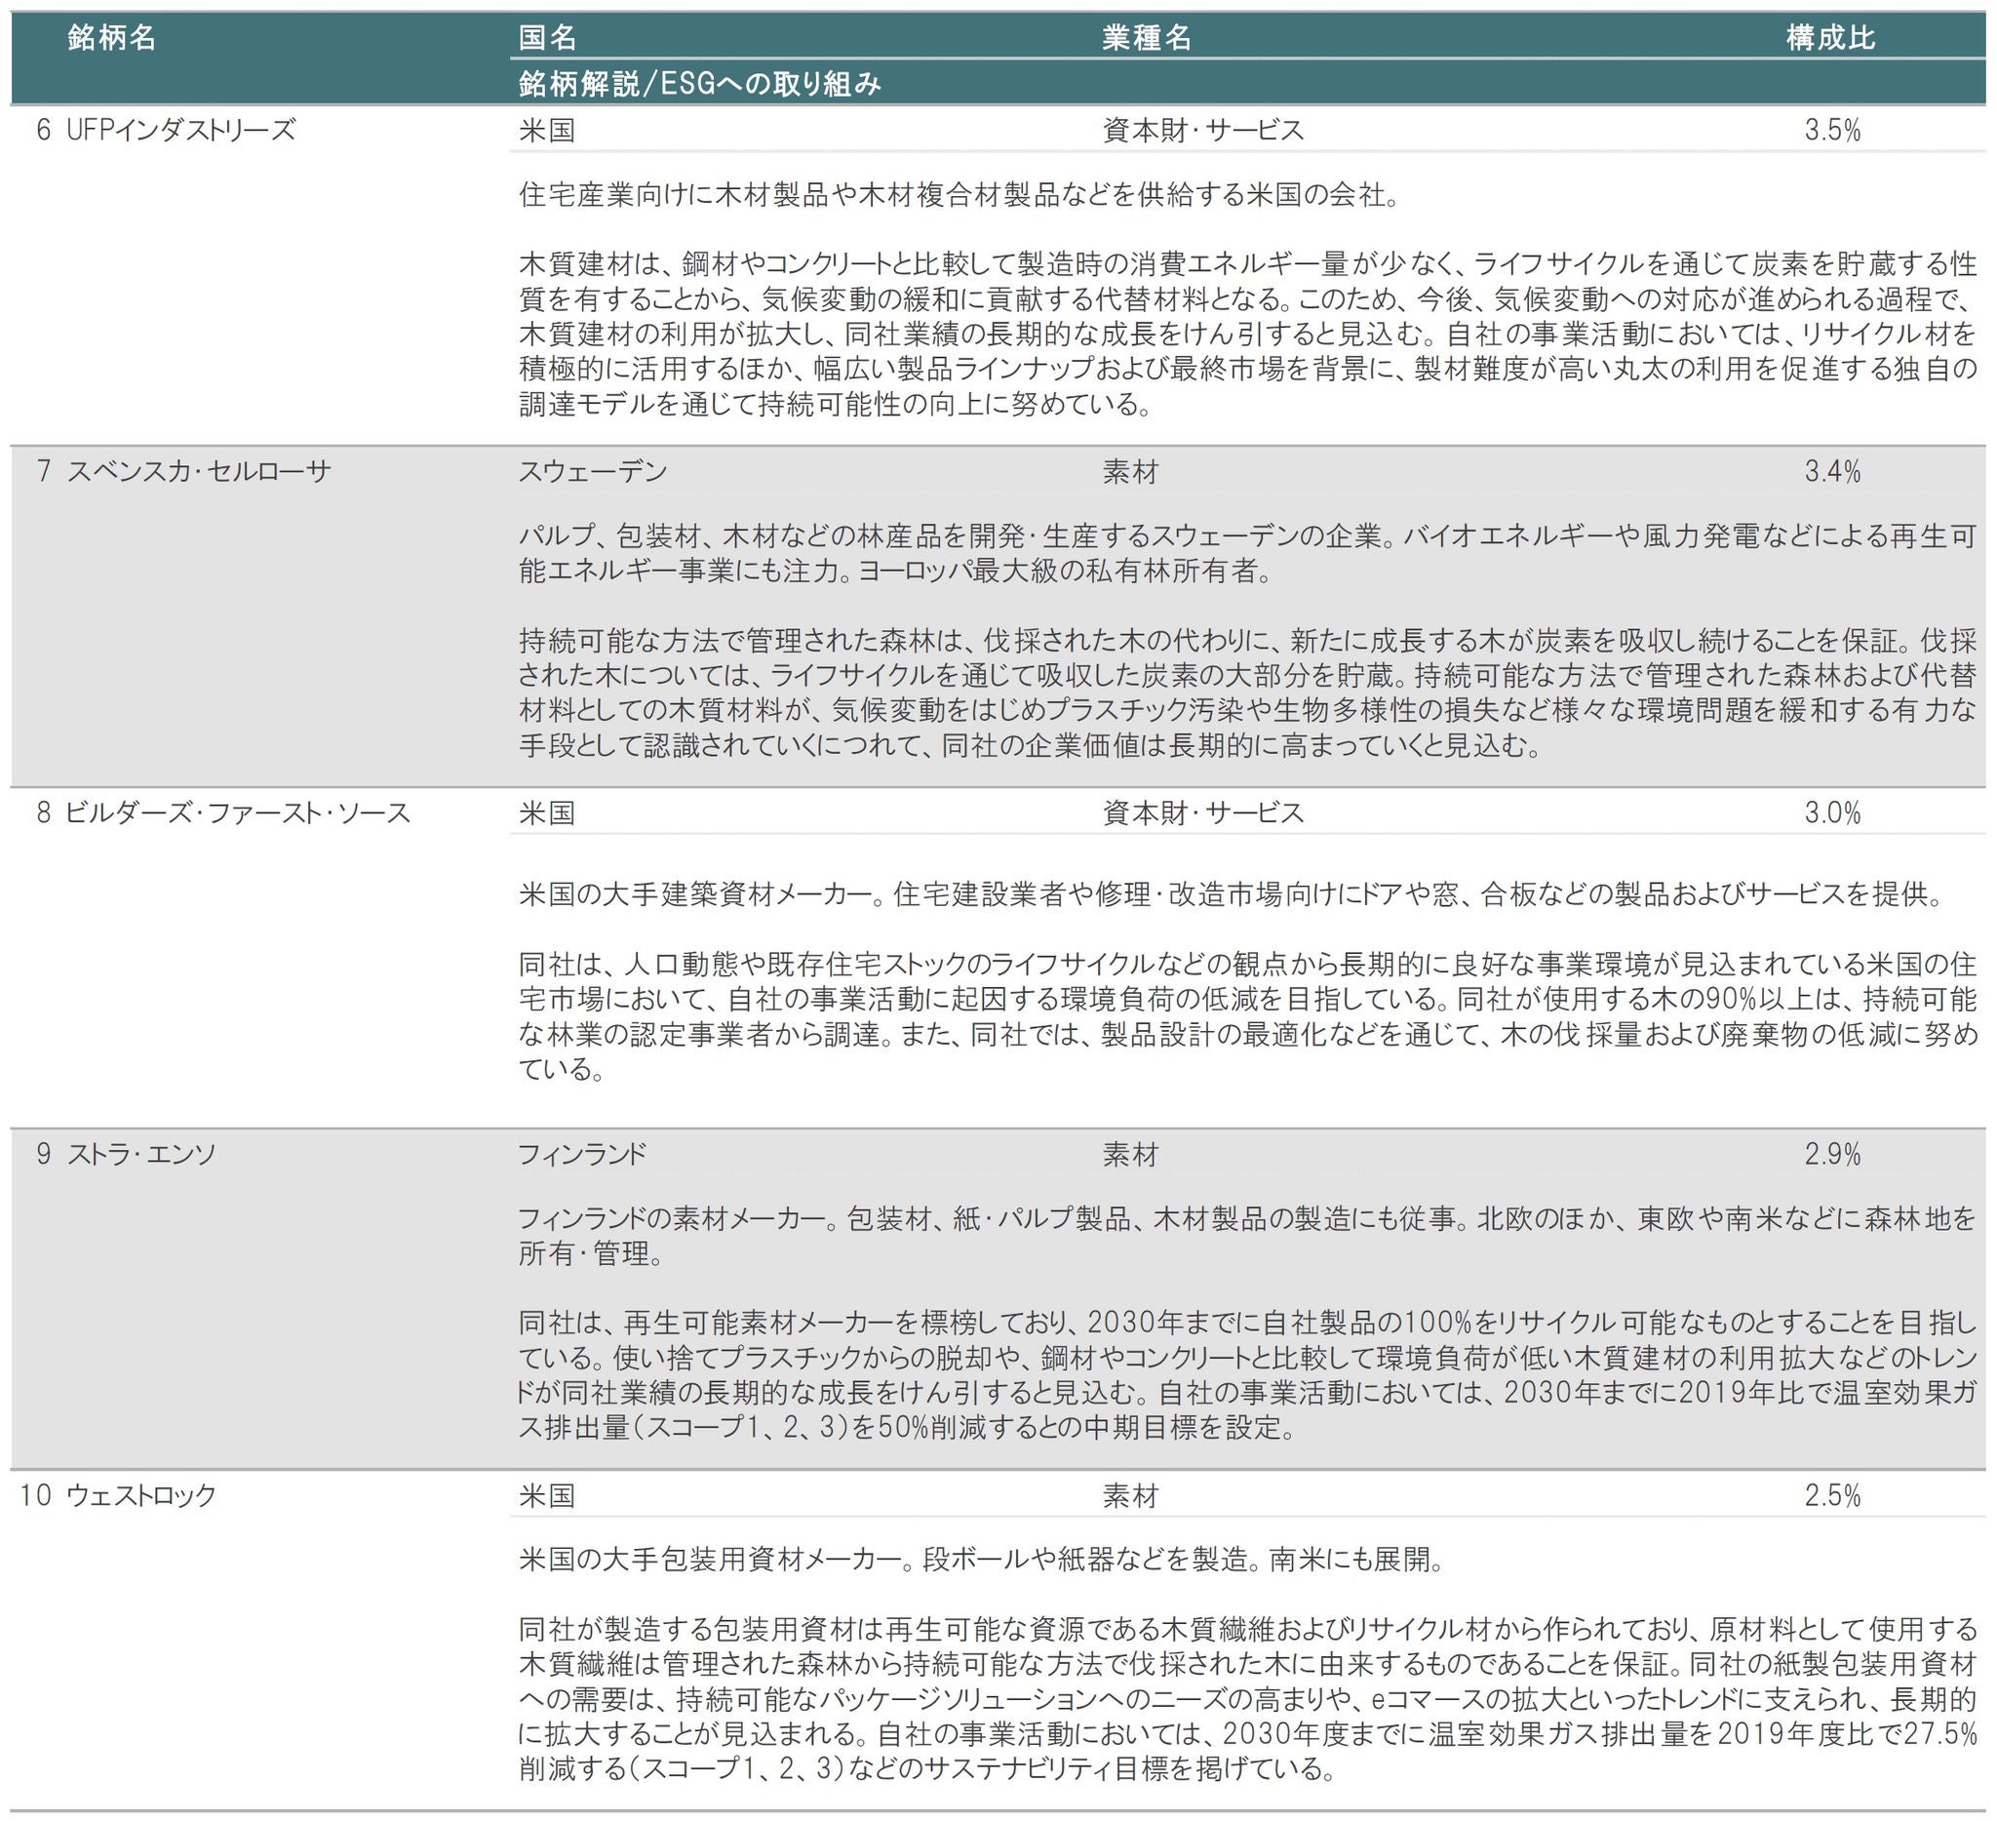The width and height of the screenshot is (1997, 1821).
Task: Select the UFPインダストリーズ row name
Action: click(x=180, y=131)
